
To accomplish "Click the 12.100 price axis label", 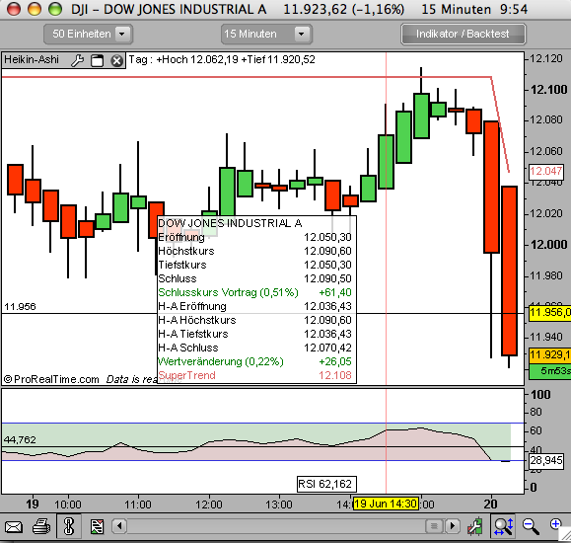I will 548,89.
